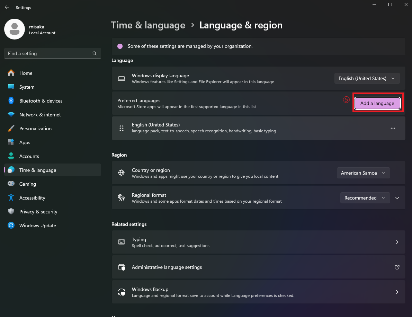This screenshot has width=412, height=317.
Task: Click the Administrative language settings shield icon
Action: [x=122, y=267]
